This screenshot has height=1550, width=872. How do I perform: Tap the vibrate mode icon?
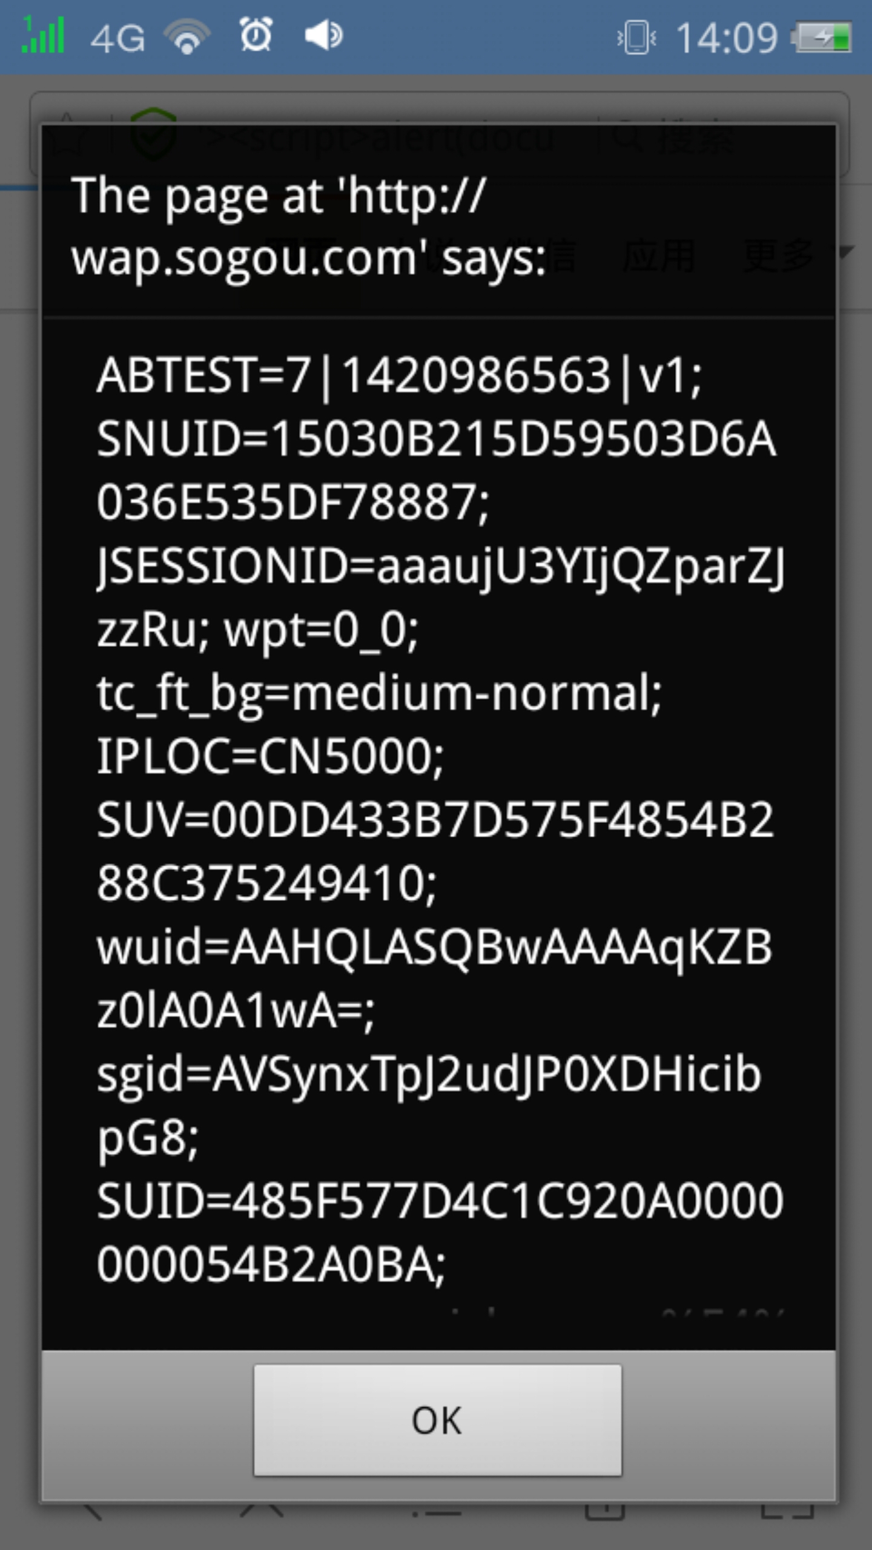(x=636, y=38)
